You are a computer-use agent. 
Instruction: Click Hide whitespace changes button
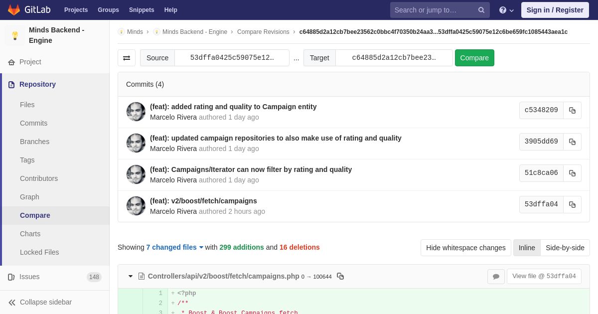pyautogui.click(x=465, y=248)
